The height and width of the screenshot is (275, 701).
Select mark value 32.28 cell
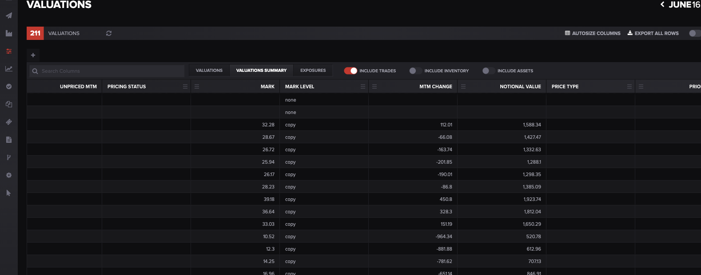235,125
